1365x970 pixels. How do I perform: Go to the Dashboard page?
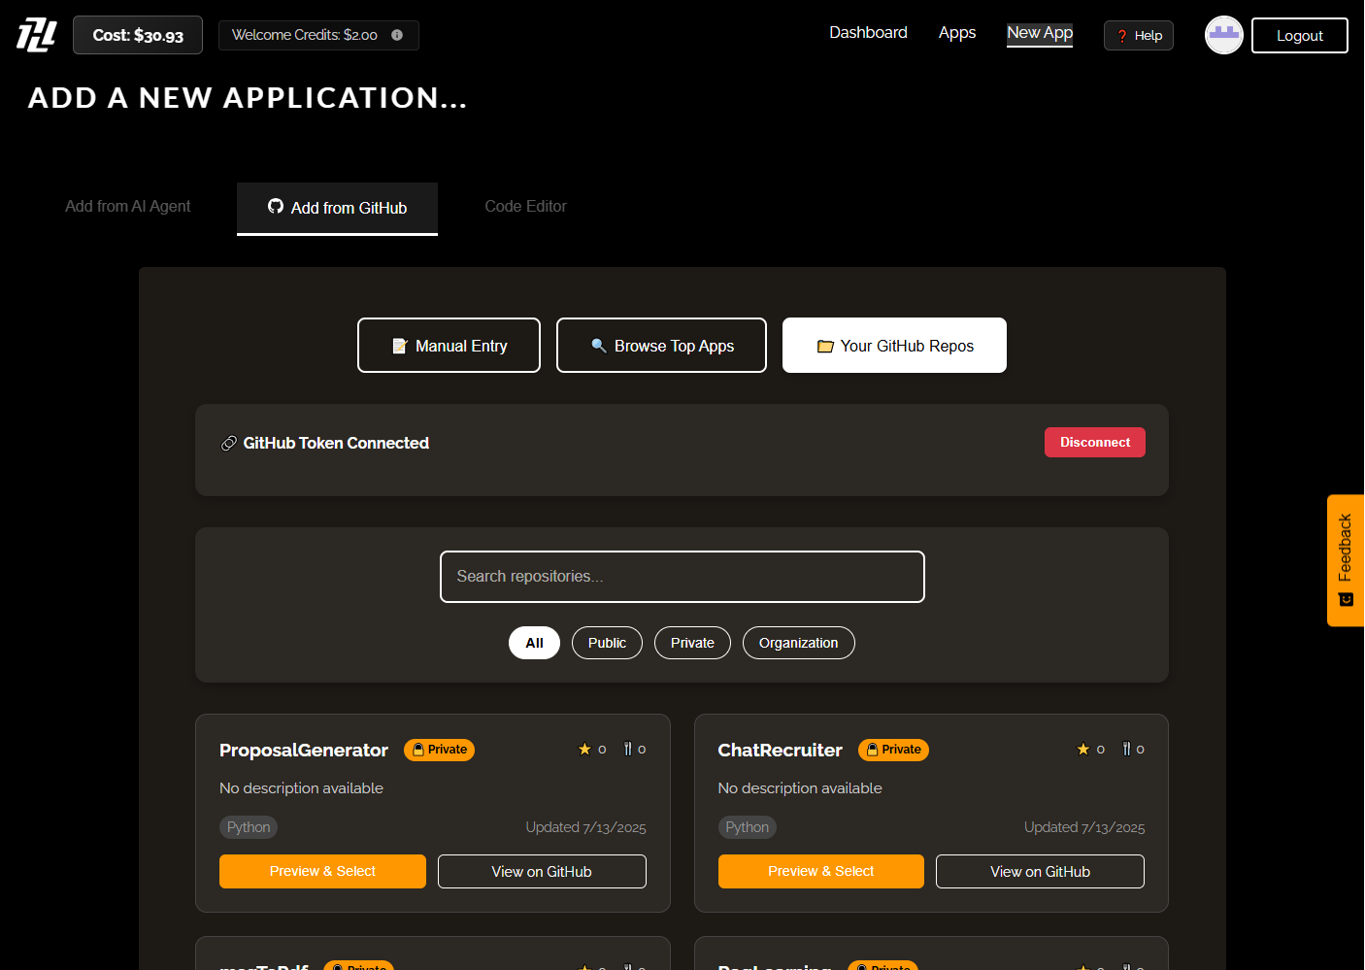tap(868, 32)
